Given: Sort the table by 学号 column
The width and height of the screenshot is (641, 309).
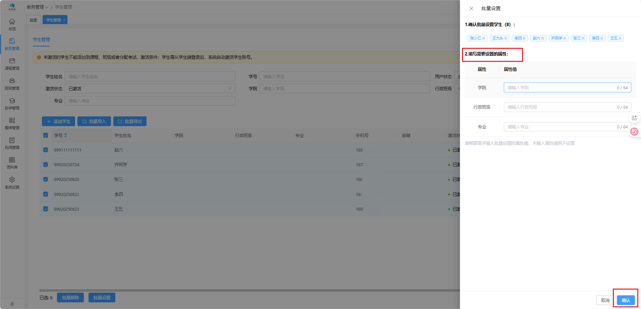Looking at the screenshot, I should (65, 135).
